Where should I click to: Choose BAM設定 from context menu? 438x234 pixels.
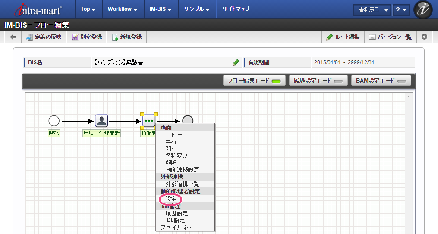point(175,220)
